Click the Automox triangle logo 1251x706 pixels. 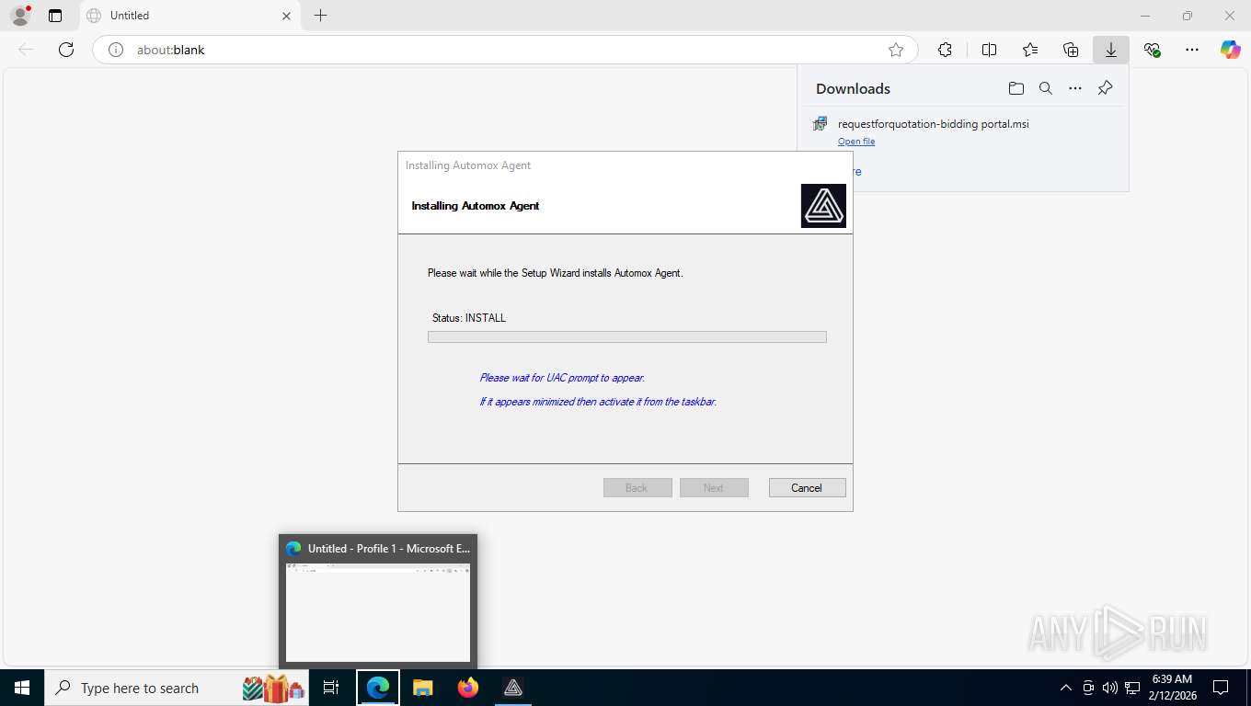(823, 206)
